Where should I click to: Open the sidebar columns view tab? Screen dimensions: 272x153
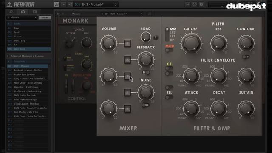point(35,11)
